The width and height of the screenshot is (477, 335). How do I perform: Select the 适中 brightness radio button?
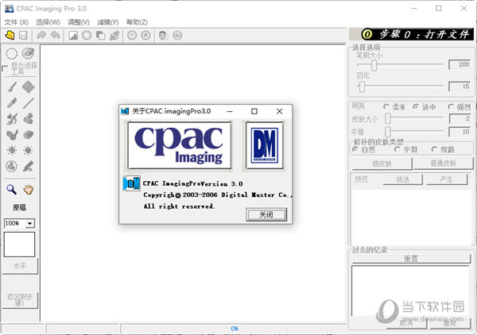point(416,107)
